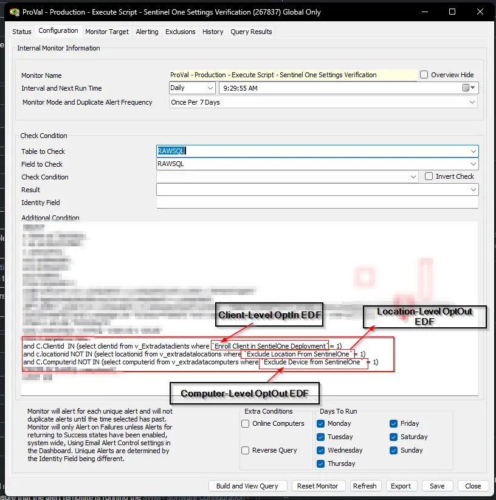This screenshot has height=500, width=496.
Task: Click the Identity Field input box
Action: (317, 203)
